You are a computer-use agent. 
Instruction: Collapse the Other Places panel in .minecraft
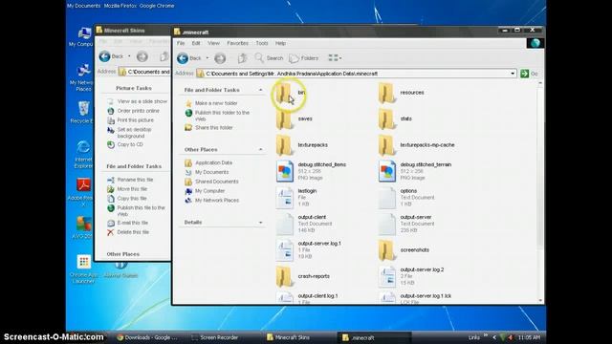click(x=261, y=150)
